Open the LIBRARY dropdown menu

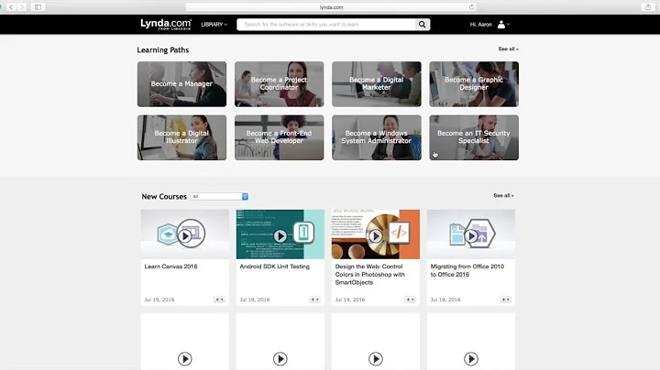click(x=214, y=25)
